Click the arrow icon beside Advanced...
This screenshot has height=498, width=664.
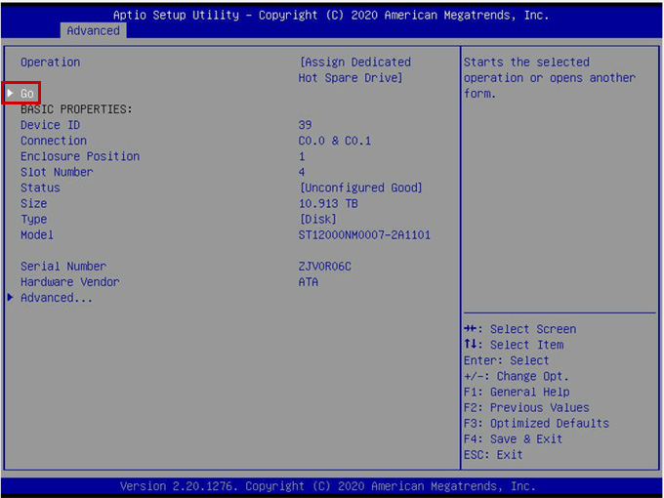point(11,298)
